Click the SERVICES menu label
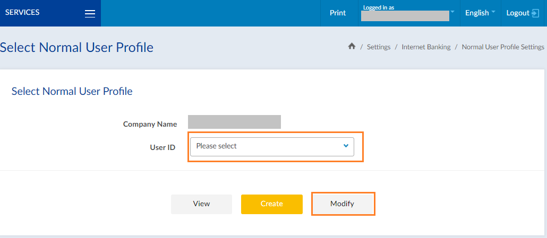Screen dimensions: 547x238 click(22, 13)
